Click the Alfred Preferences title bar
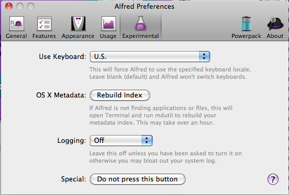The width and height of the screenshot is (289, 195). 144,6
